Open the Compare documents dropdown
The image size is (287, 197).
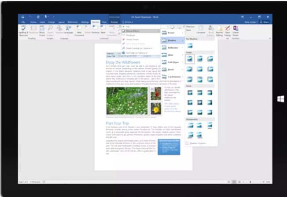click(201, 30)
